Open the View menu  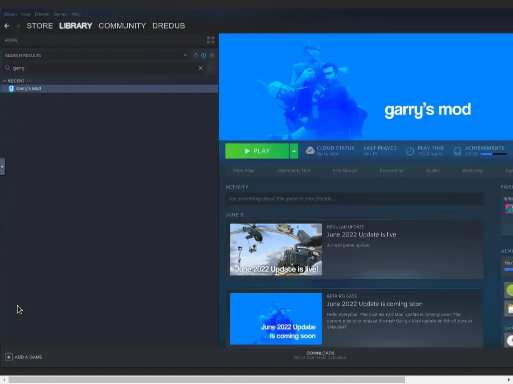[26, 14]
